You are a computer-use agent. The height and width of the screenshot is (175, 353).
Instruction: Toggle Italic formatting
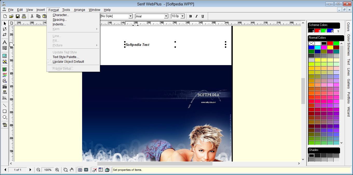pos(197,16)
